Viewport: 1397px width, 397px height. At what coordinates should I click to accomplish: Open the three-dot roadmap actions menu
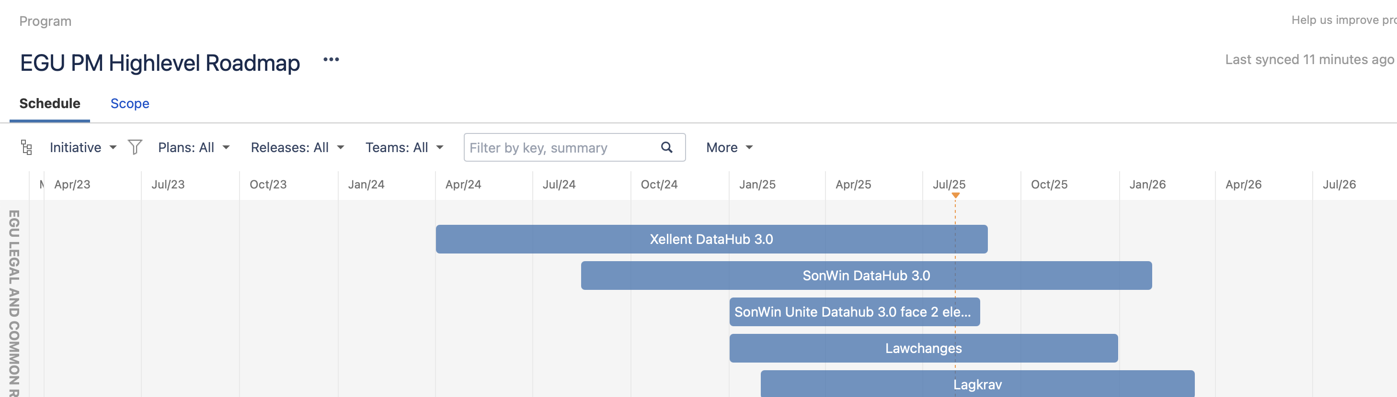[x=331, y=60]
